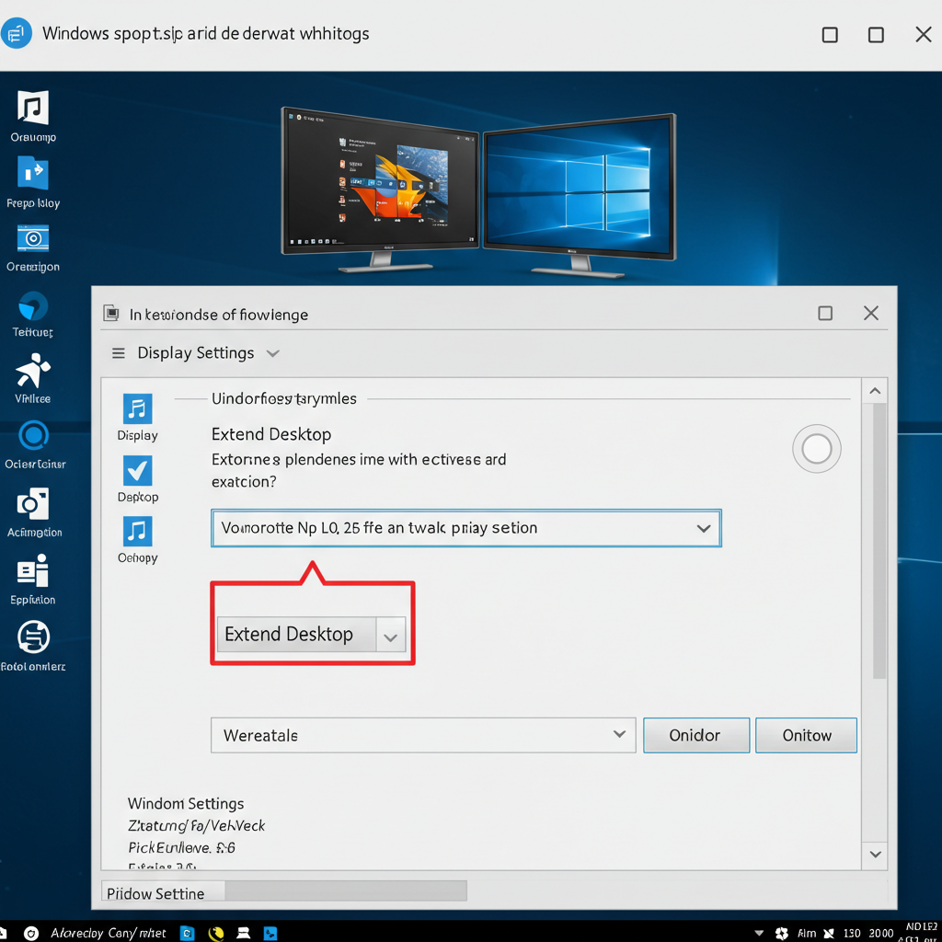
Task: Click the 'Alorecloy Cany mhet' taskbar text
Action: coord(109,933)
